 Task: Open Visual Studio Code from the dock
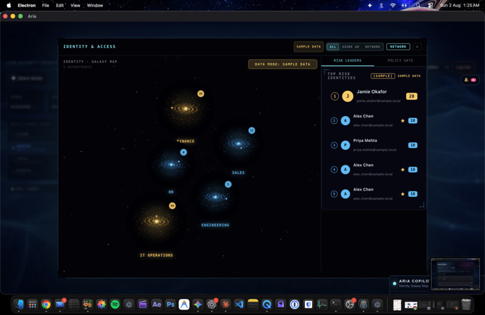coord(239,305)
